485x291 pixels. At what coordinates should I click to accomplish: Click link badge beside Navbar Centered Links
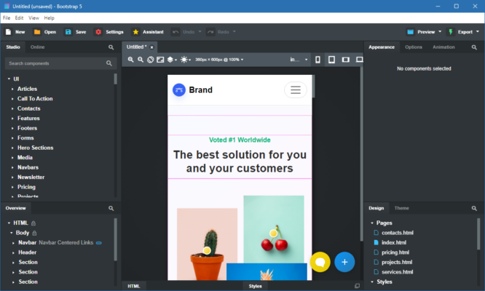pos(98,243)
